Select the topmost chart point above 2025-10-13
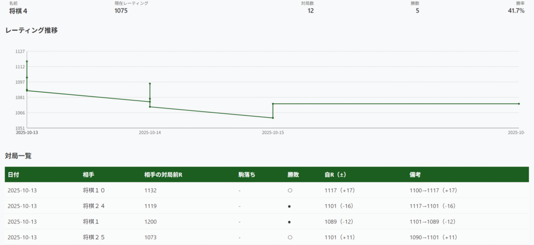The width and height of the screenshot is (534, 245). (27, 62)
